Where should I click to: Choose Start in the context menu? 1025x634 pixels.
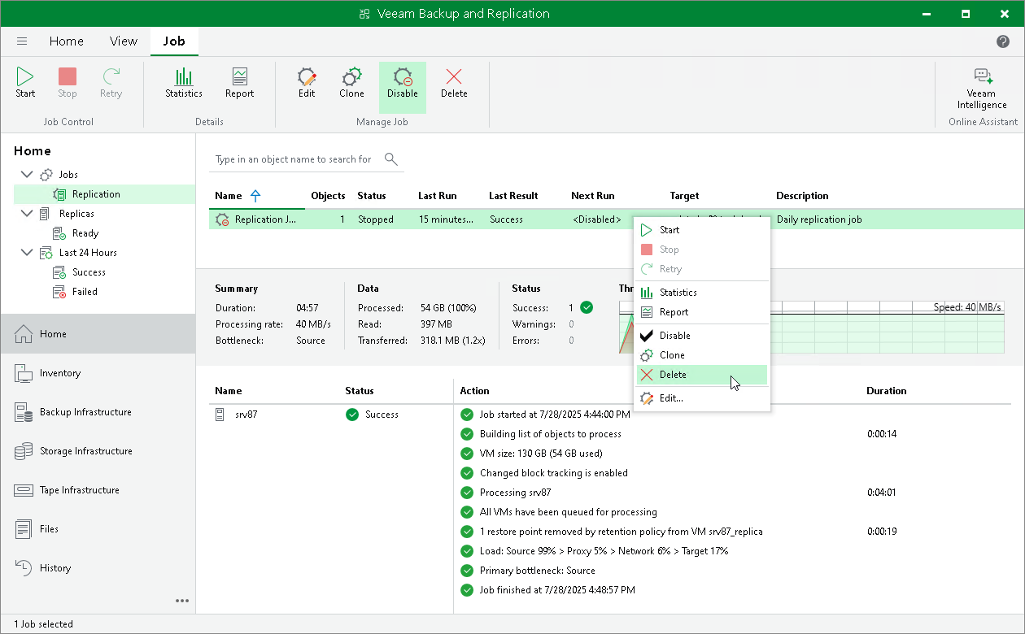click(x=702, y=230)
